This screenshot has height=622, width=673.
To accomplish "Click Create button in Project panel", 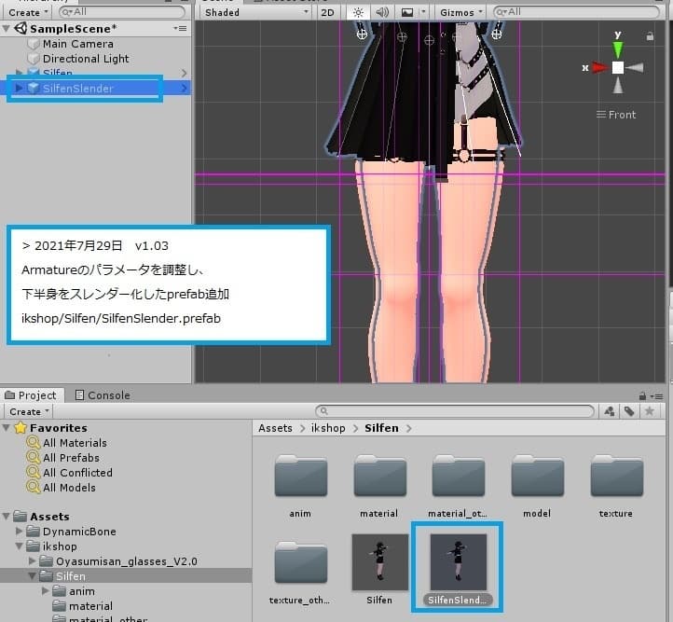I will coord(29,411).
